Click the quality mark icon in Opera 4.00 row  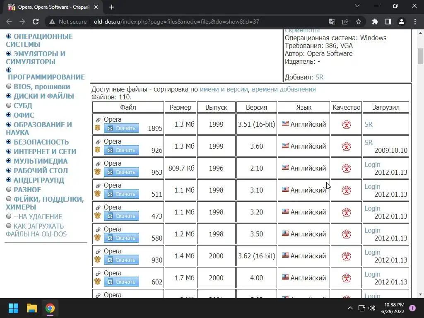[x=347, y=278]
